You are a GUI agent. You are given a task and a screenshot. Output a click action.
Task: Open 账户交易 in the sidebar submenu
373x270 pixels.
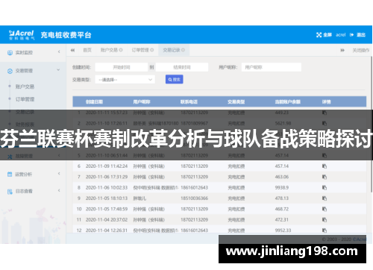tap(25, 87)
